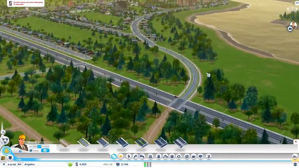Click the small round icon above region view
This screenshot has width=299, height=168.
(x=3, y=132)
